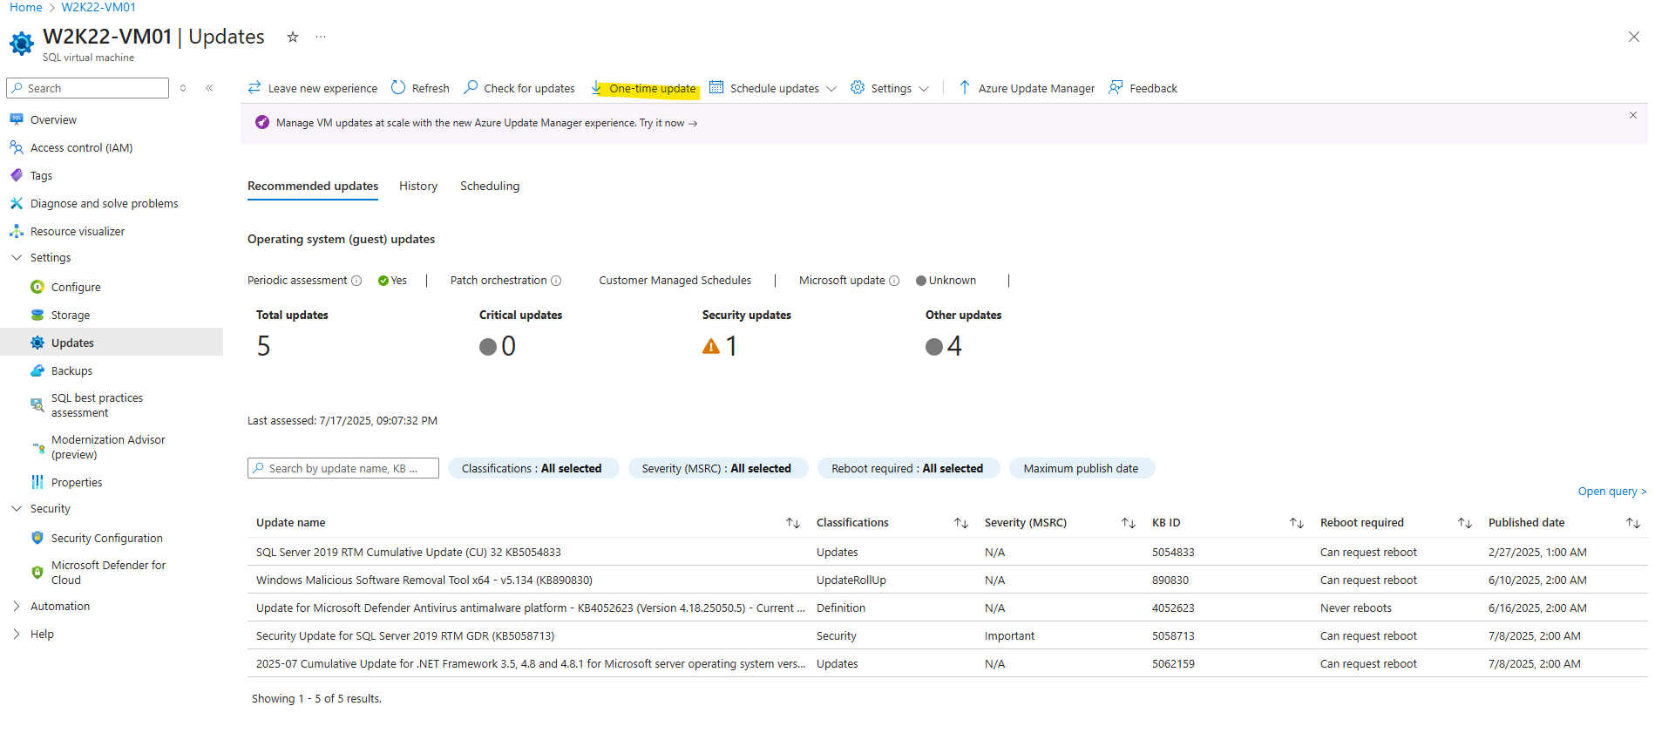Dismiss the Azure Update Manager banner

[1633, 115]
